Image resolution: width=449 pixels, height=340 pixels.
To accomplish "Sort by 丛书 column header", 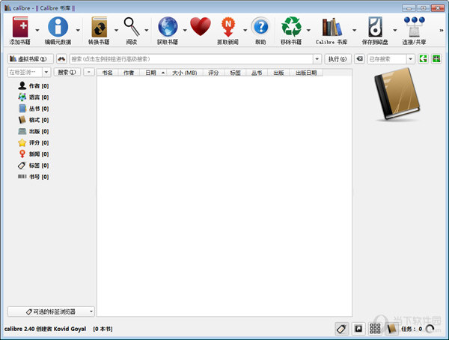I will [257, 73].
